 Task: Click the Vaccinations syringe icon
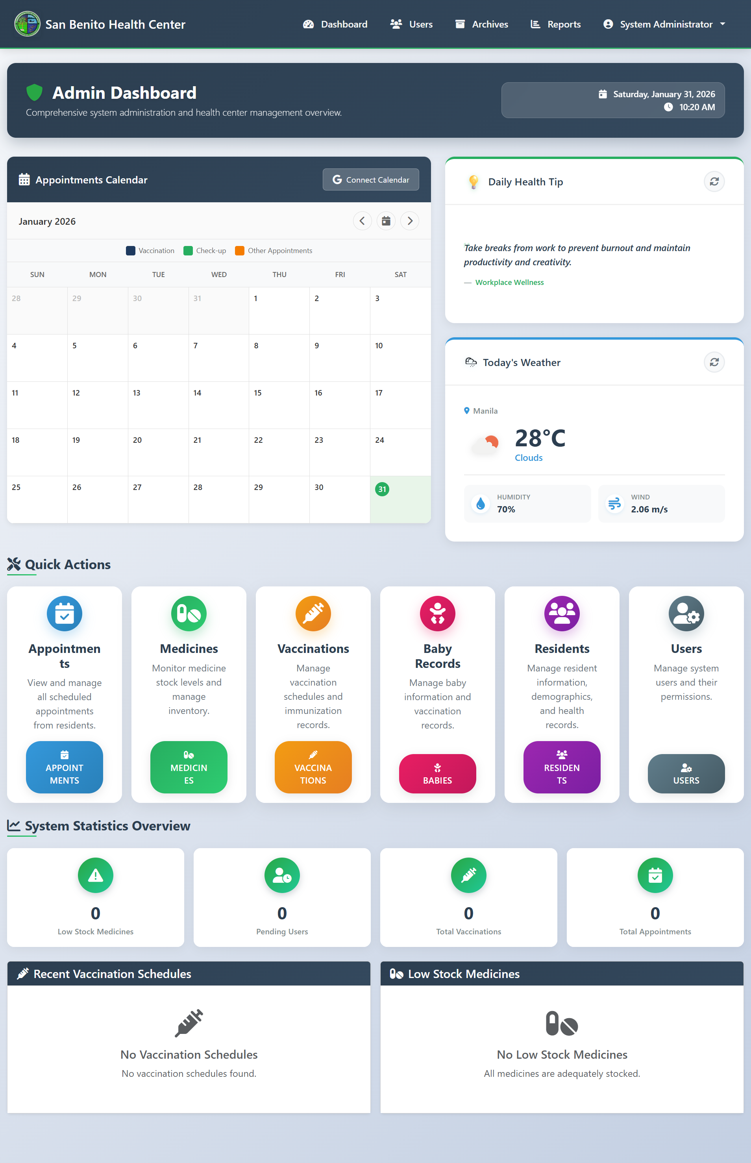[313, 614]
